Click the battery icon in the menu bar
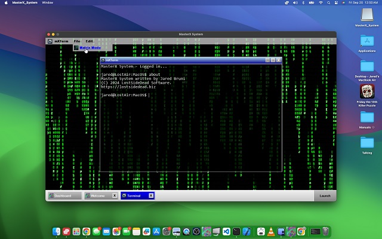382x239 pixels. [x=312, y=2]
